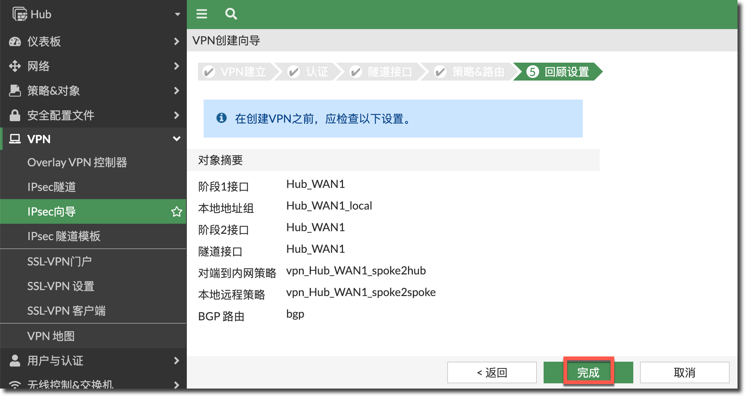The image size is (745, 396).
Task: Select the dashboard gauge icon beside 仪表板
Action: pos(15,41)
